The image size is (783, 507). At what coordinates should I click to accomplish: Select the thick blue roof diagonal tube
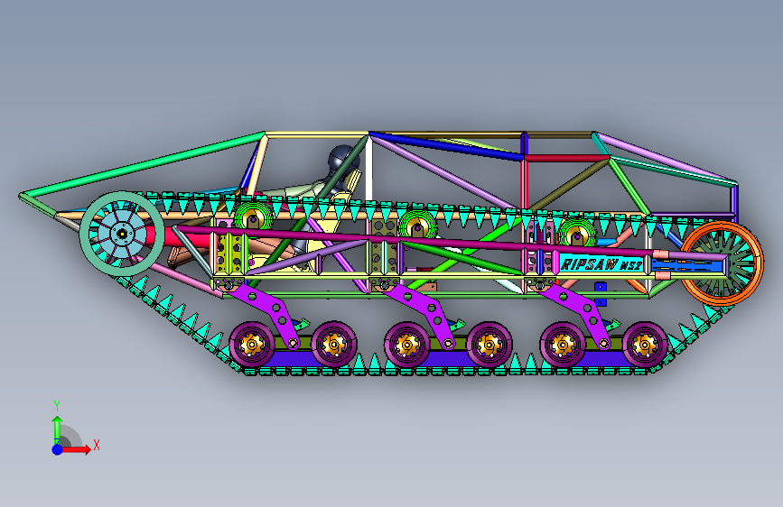[x=446, y=146]
